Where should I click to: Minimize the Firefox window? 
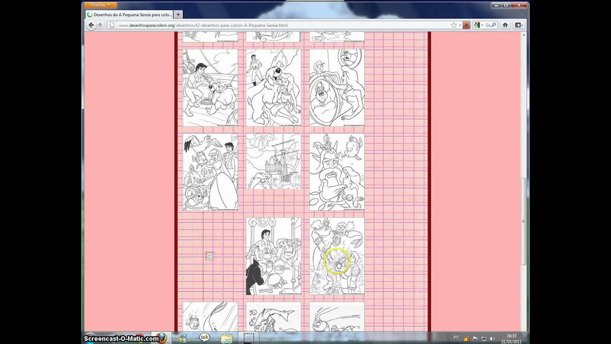496,5
